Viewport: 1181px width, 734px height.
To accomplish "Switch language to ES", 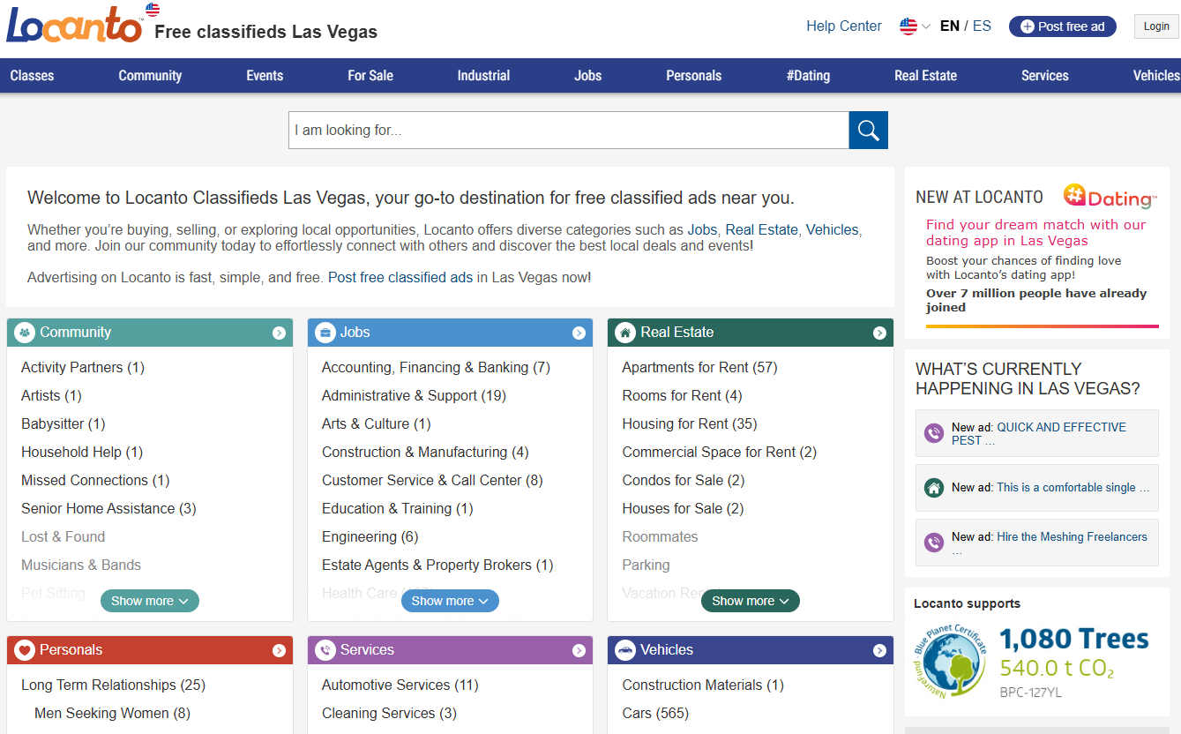I will [x=982, y=26].
